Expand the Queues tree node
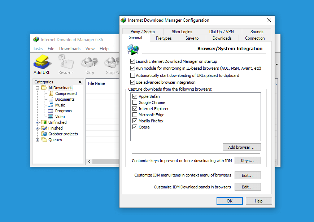314x222 pixels. [37, 140]
